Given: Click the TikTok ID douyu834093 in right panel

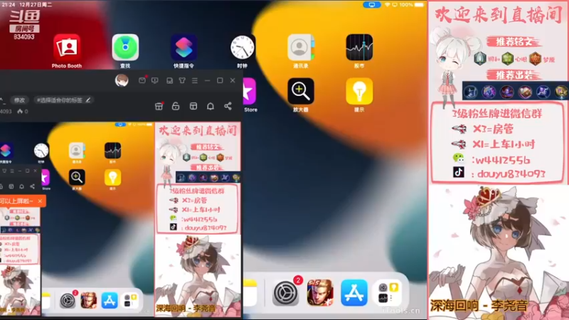Looking at the screenshot, I should (x=511, y=174).
